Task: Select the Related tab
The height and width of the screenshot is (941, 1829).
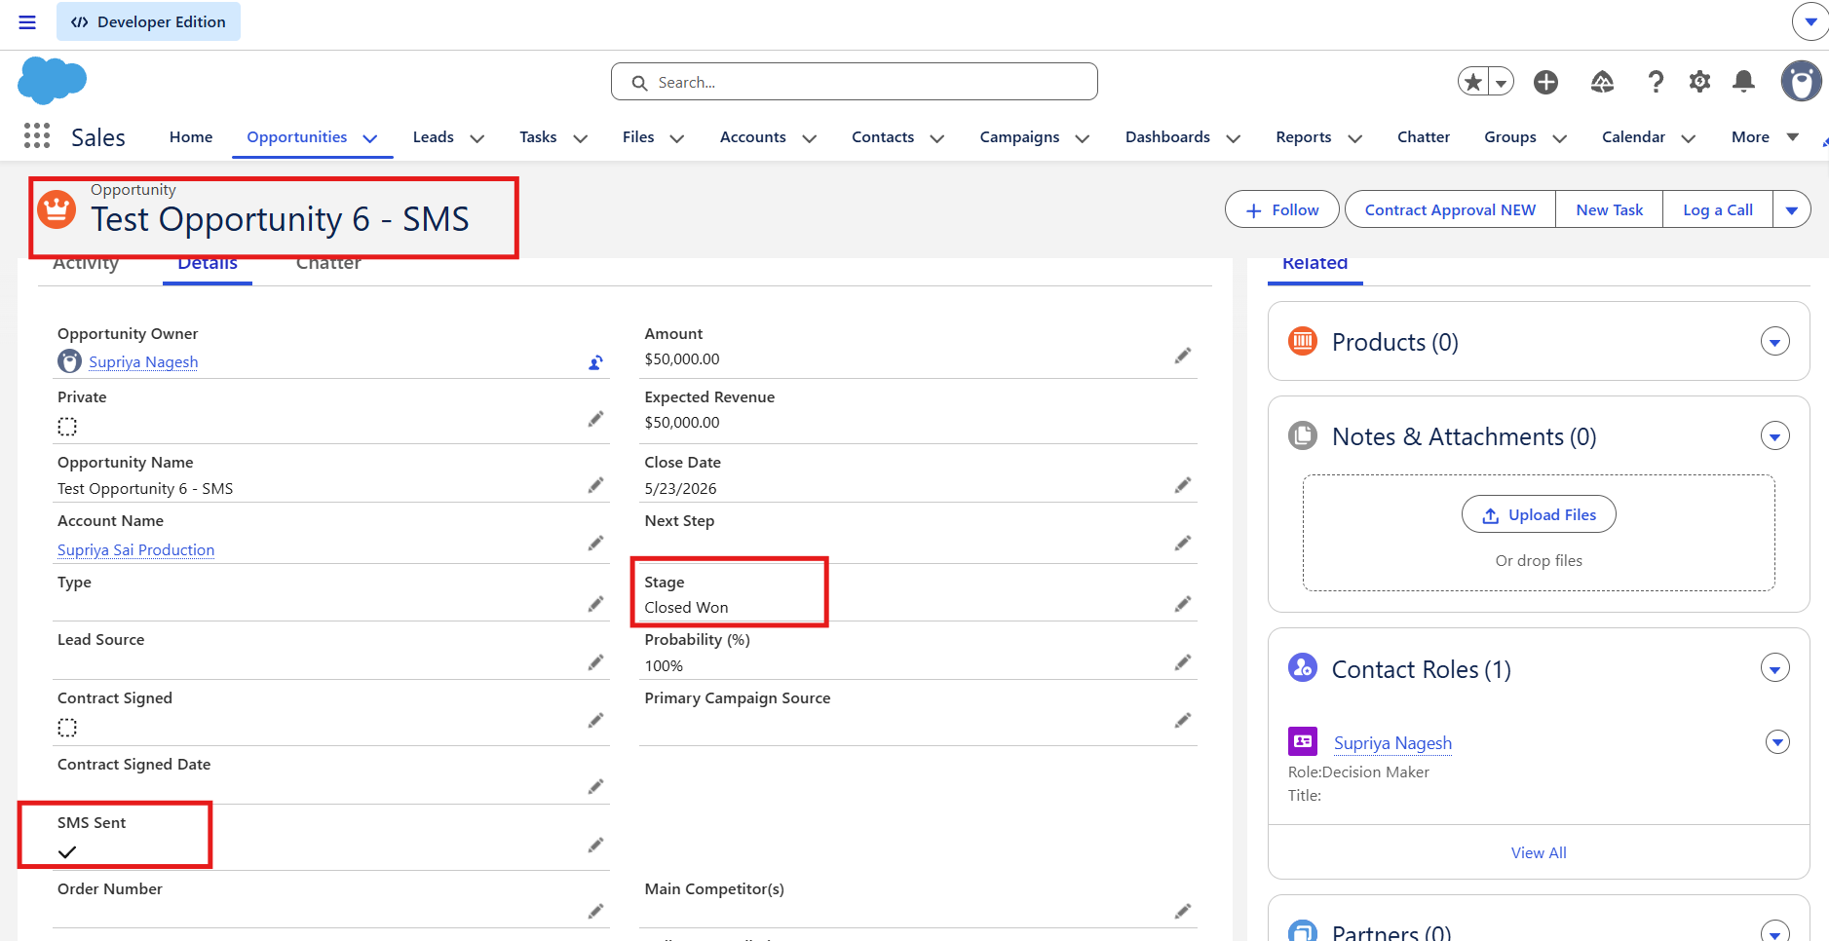Action: coord(1315,265)
